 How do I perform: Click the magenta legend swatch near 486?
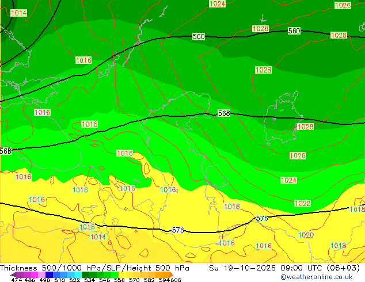[35, 275]
